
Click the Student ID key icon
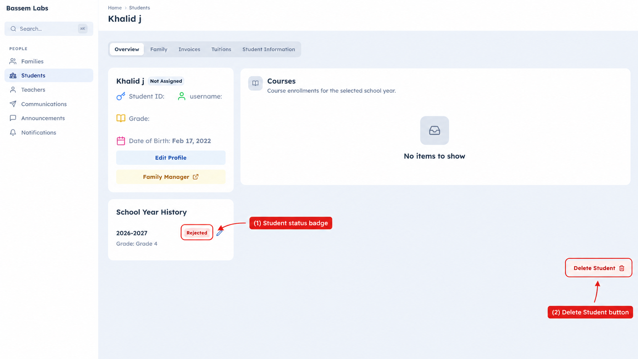[x=121, y=96]
